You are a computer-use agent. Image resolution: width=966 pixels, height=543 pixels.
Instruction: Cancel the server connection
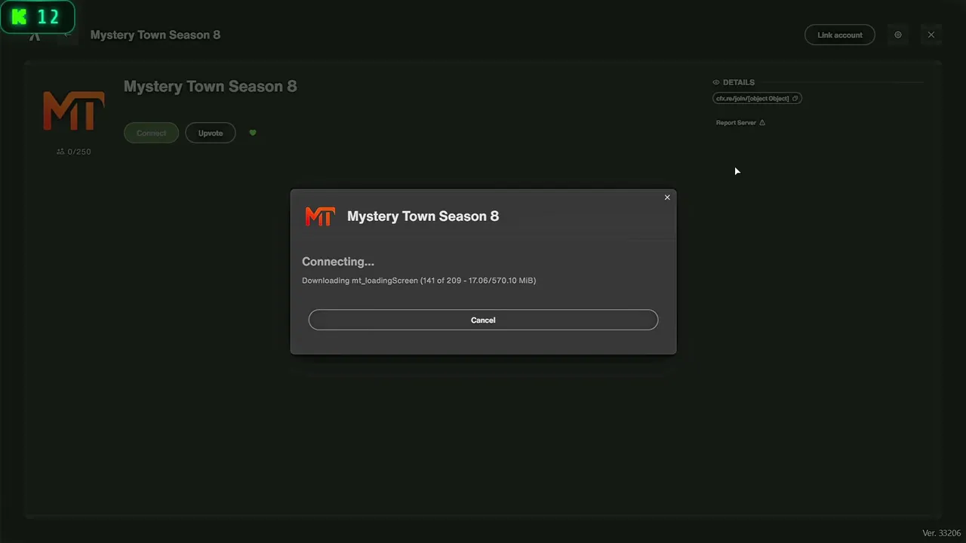point(483,320)
